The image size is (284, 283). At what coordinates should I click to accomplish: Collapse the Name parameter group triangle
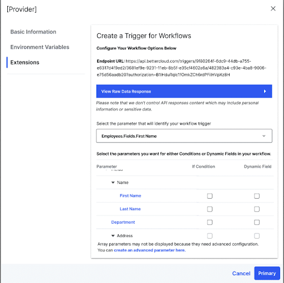point(113,183)
